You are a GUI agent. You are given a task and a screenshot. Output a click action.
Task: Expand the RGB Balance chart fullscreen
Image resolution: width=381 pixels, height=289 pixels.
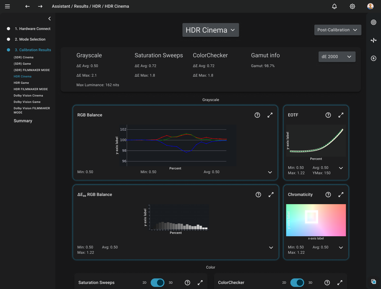(270, 115)
